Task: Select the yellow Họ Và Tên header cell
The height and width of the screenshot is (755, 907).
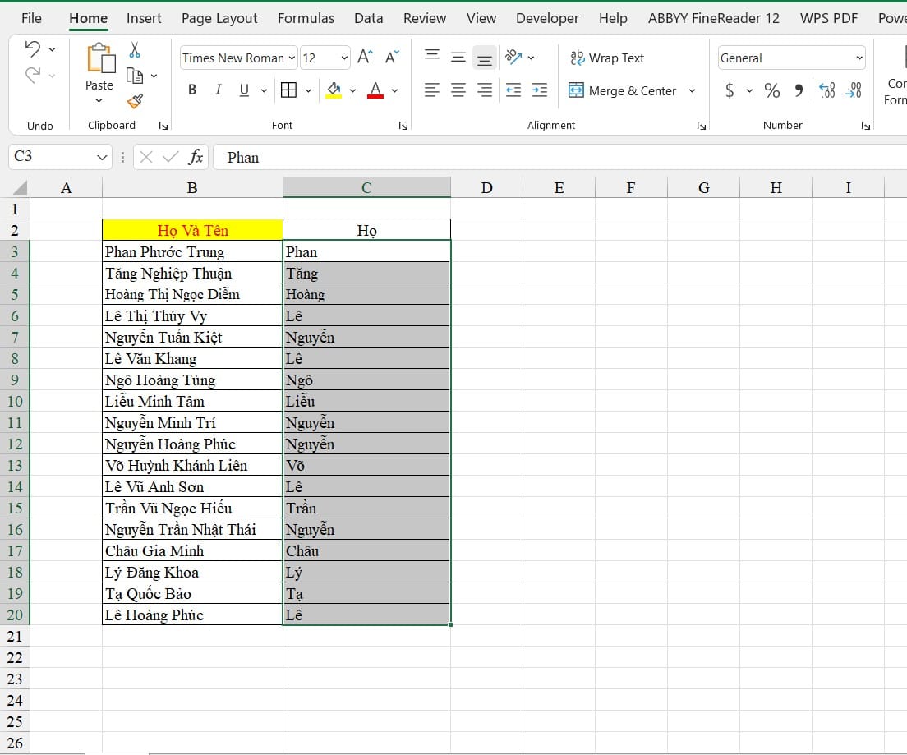Action: click(x=192, y=230)
